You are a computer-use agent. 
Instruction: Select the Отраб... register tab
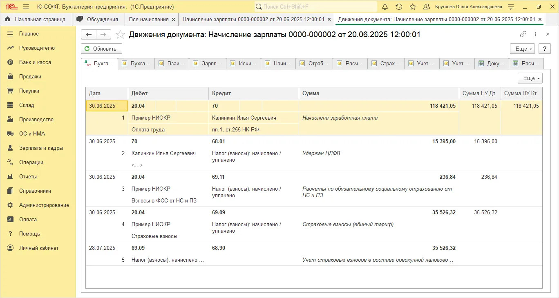(315, 64)
